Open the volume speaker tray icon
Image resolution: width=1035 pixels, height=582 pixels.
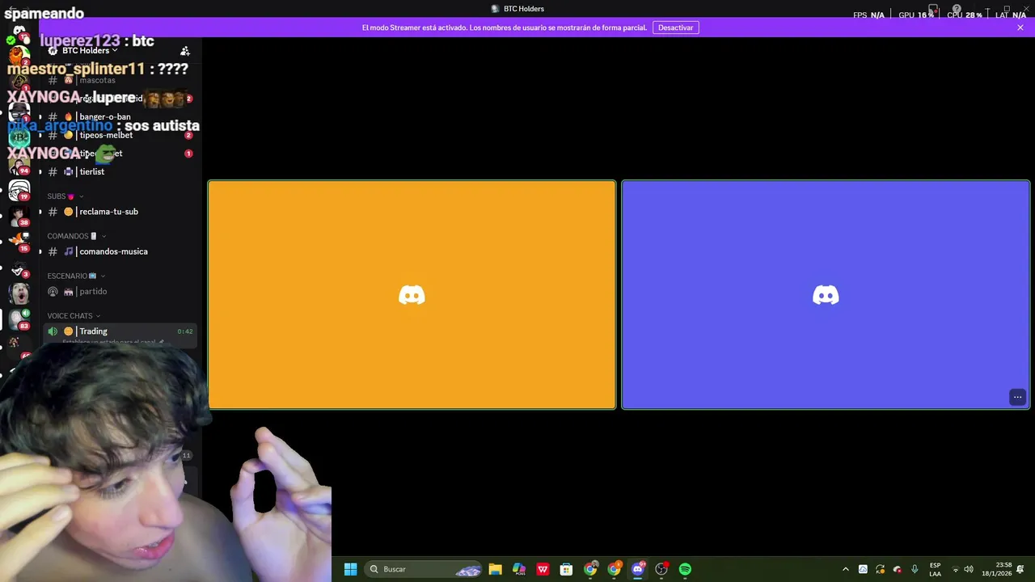tap(969, 569)
